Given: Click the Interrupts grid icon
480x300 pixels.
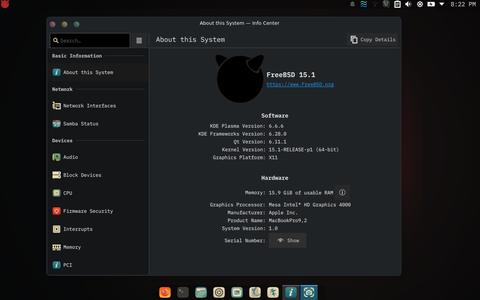Looking at the screenshot, I should 57,229.
